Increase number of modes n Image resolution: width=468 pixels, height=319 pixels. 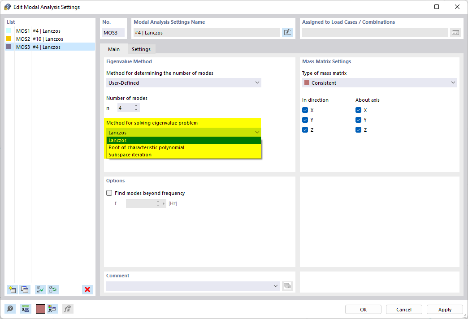coord(136,106)
